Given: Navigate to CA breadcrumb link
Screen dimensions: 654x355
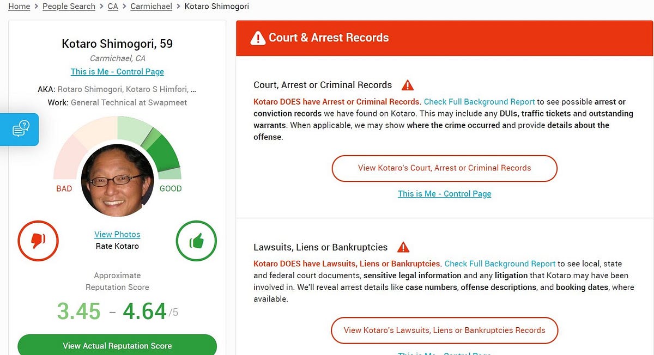Looking at the screenshot, I should click(x=113, y=7).
